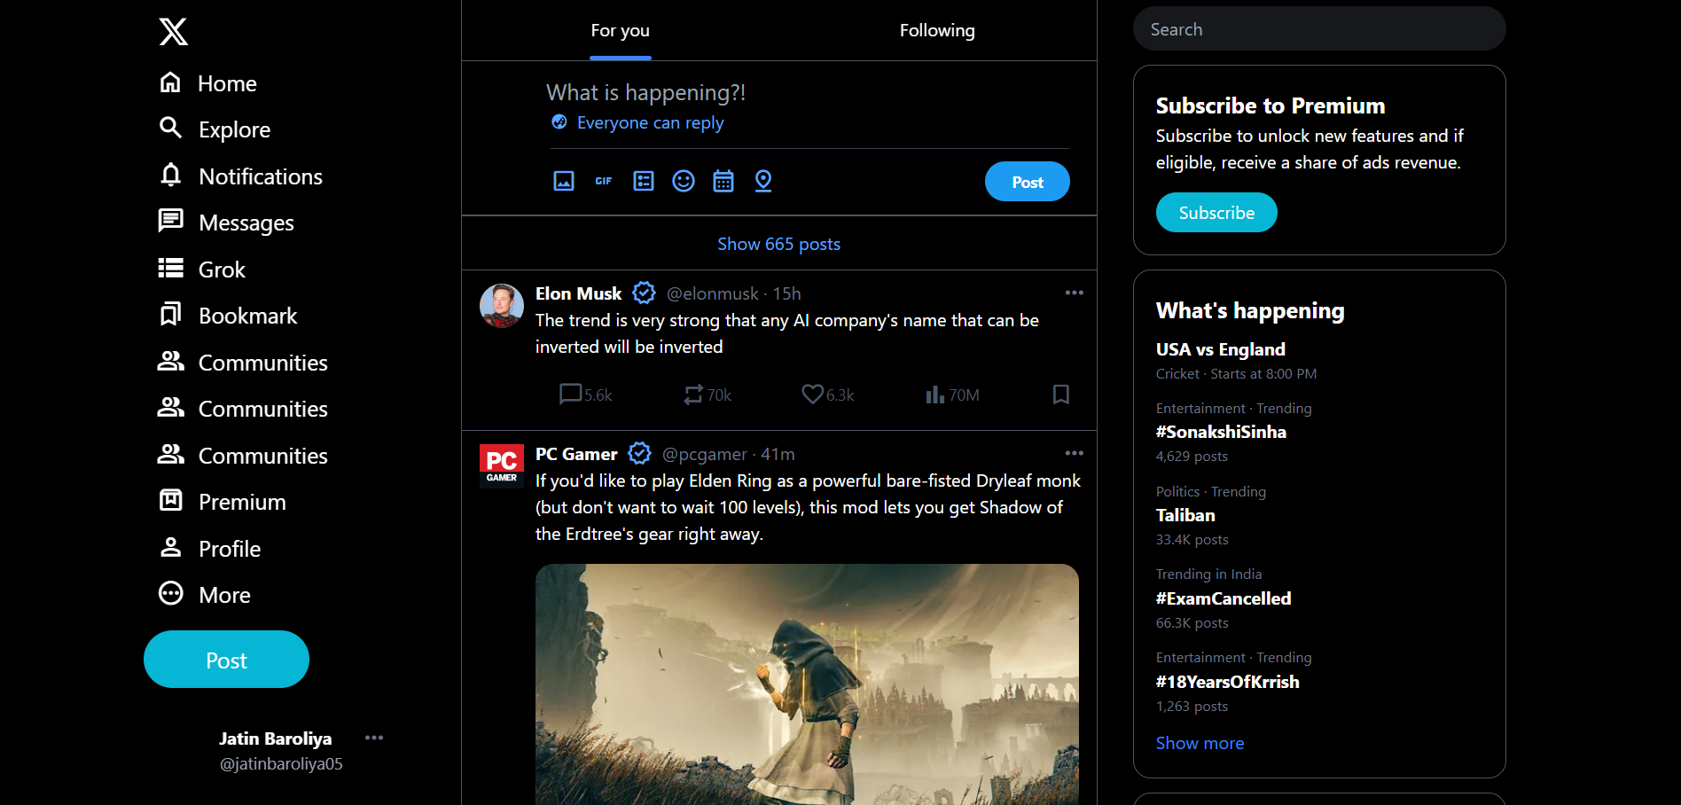Viewport: 1681px width, 805px height.
Task: Open the GIF picker
Action: pos(604,182)
